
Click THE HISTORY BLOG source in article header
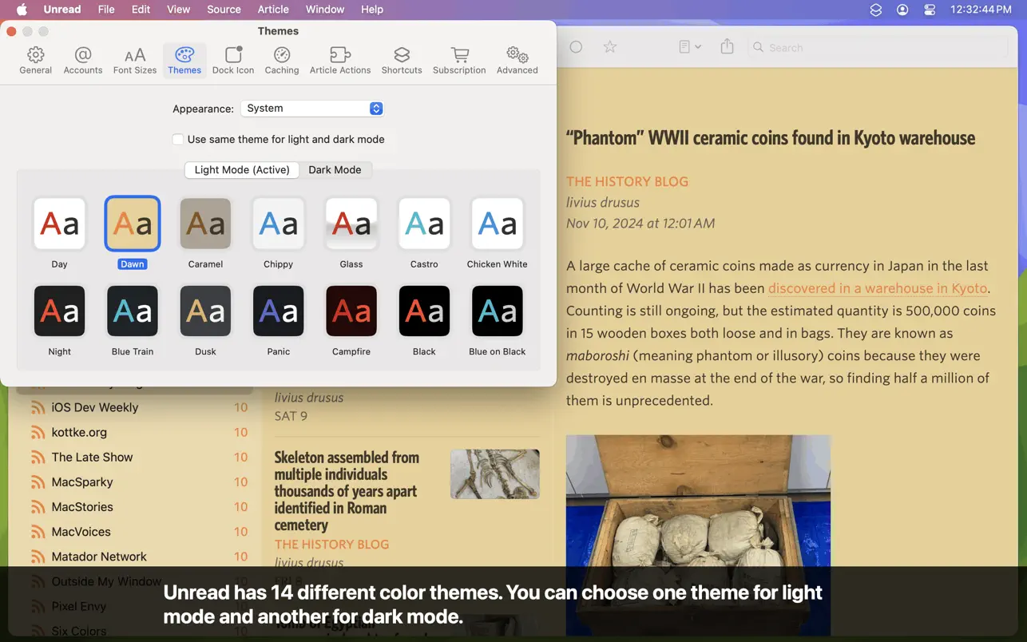627,181
